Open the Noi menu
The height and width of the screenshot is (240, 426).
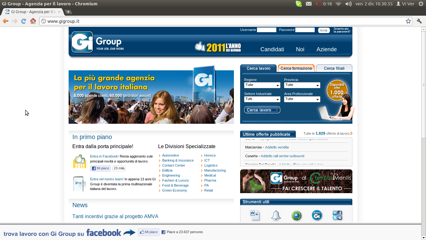[x=300, y=49]
